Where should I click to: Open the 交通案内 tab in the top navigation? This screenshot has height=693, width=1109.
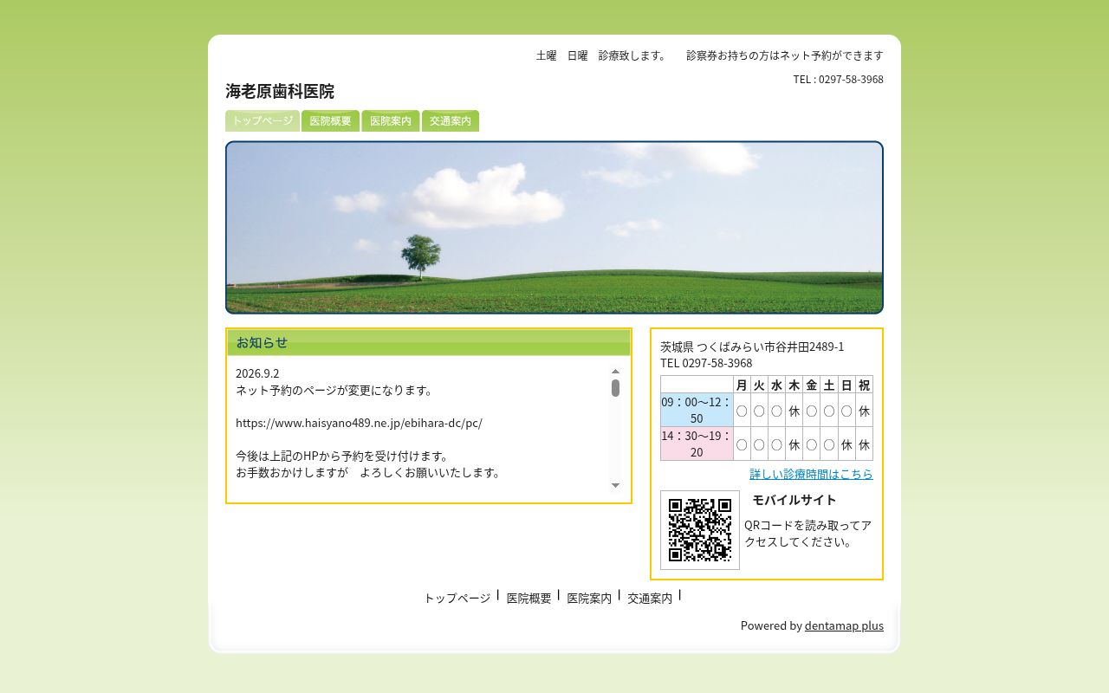tap(451, 121)
